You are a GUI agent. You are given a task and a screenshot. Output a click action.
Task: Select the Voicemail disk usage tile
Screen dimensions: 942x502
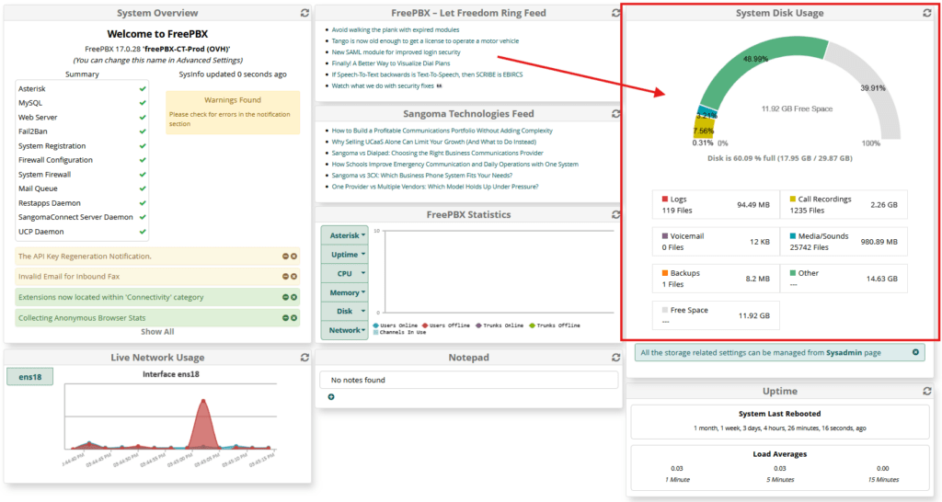tap(716, 242)
